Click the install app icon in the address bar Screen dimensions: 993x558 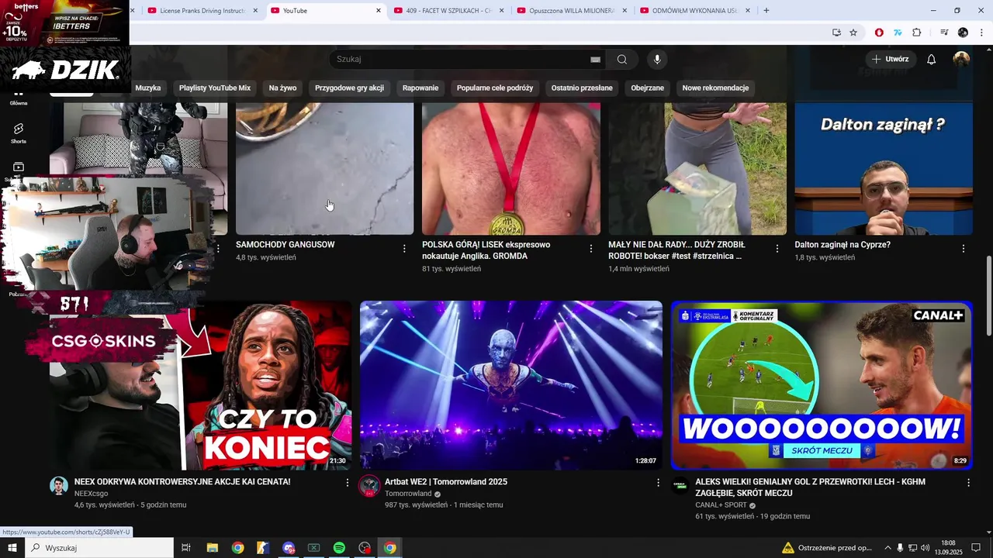tap(836, 33)
